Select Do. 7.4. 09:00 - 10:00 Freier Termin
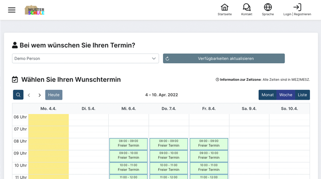The image size is (321, 179). click(169, 156)
